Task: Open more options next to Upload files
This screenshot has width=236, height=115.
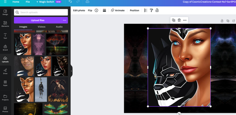Action: (x=65, y=20)
